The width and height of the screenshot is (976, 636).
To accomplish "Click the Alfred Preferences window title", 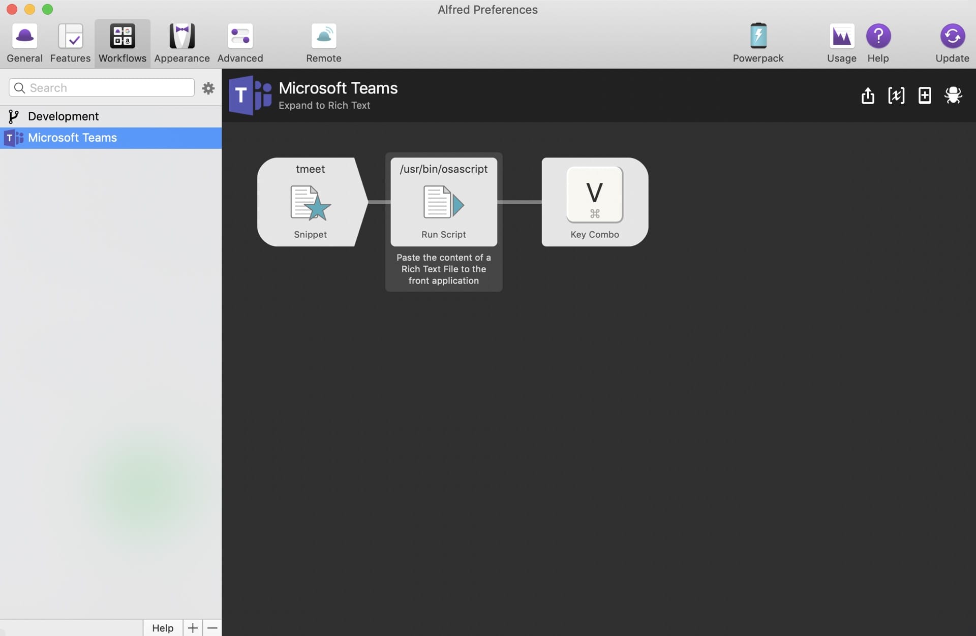I will click(x=487, y=10).
